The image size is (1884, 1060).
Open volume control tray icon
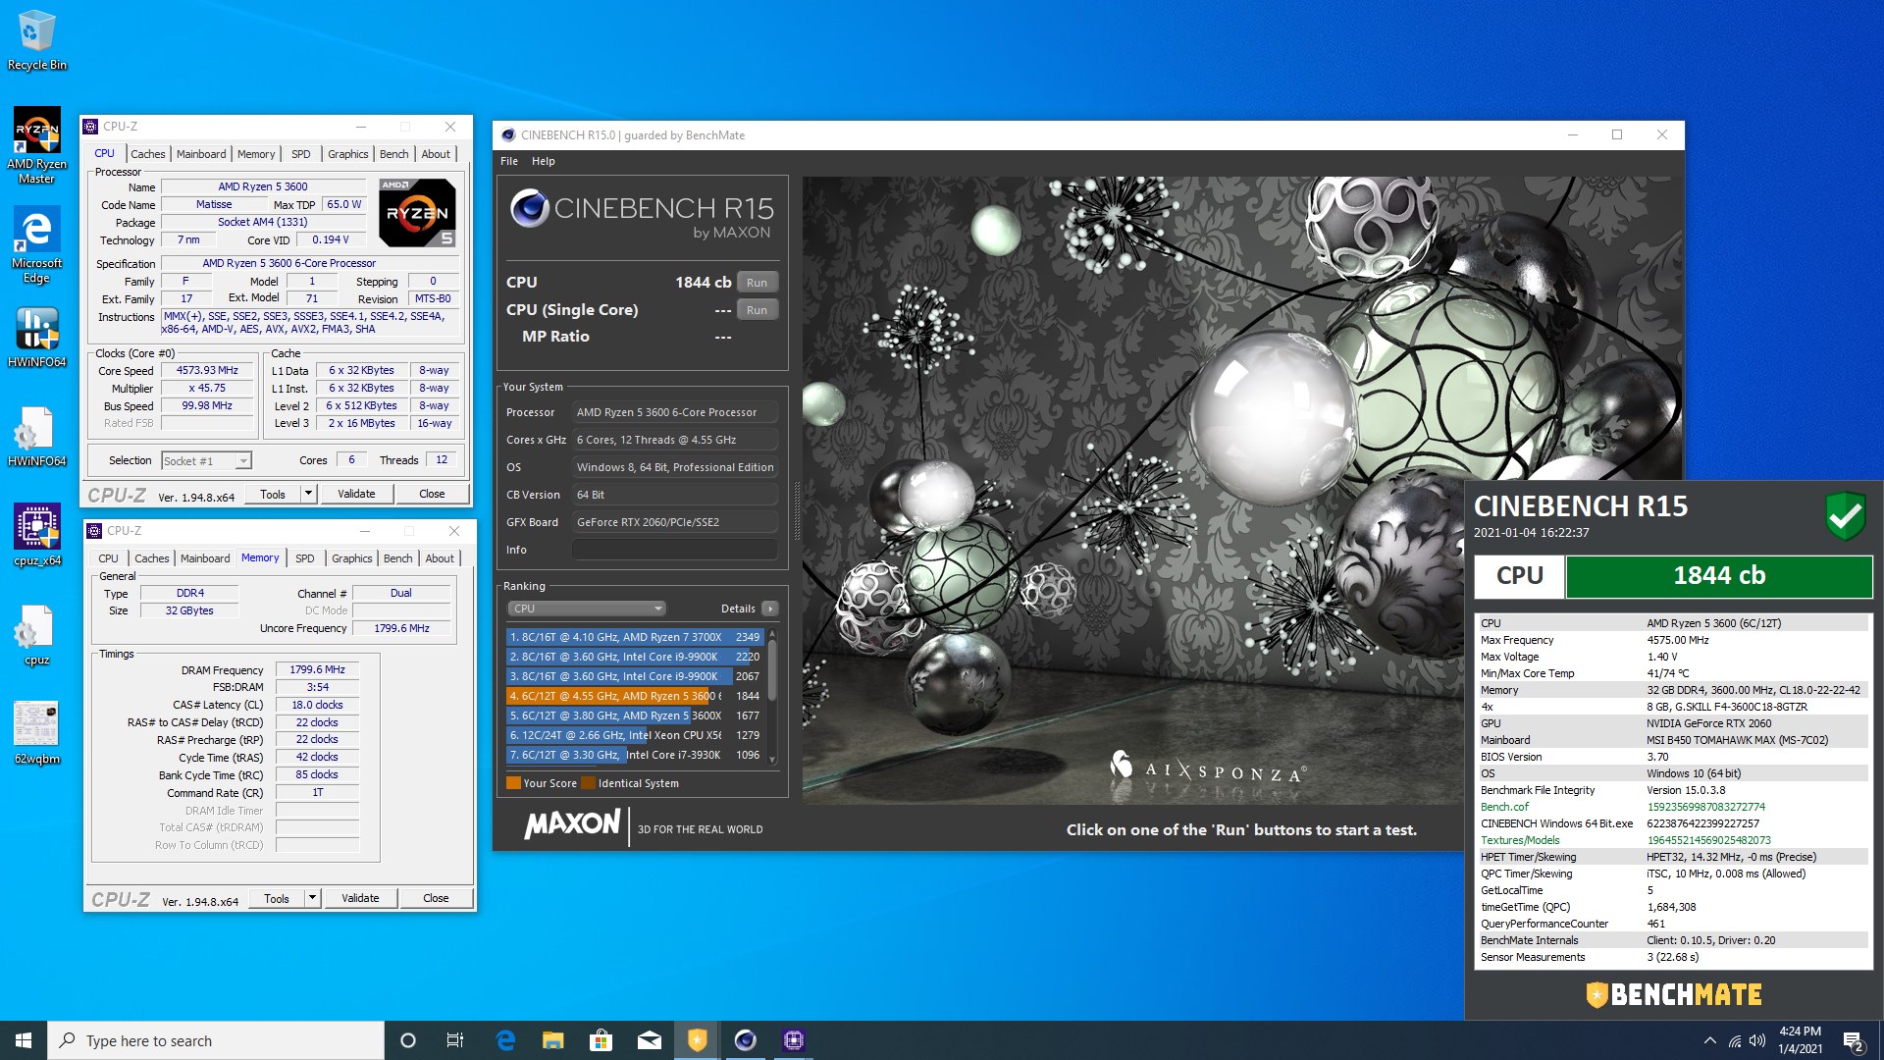pyautogui.click(x=1757, y=1040)
